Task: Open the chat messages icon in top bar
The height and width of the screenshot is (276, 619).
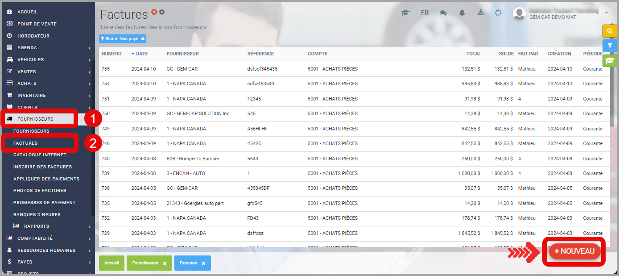Action: pyautogui.click(x=443, y=13)
